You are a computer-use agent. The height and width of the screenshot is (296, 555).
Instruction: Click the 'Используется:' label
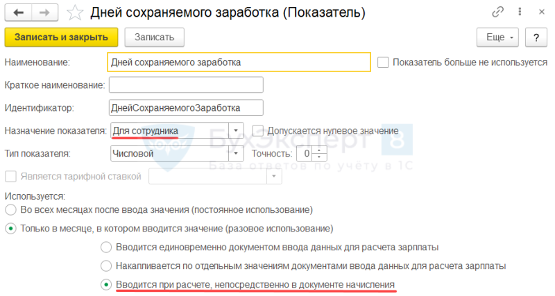pyautogui.click(x=35, y=196)
